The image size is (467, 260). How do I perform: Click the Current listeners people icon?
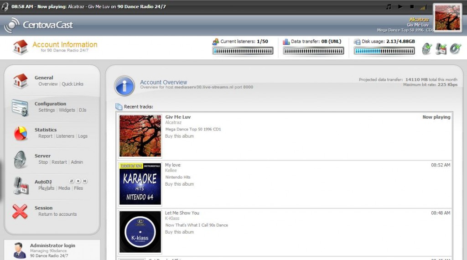pyautogui.click(x=215, y=42)
